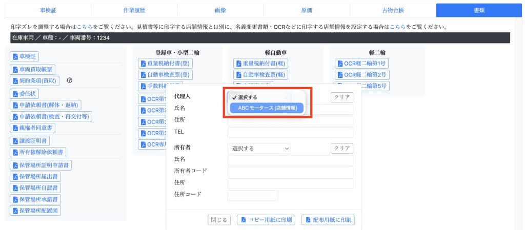Open the 所有者 選択する dropdown
This screenshot has width=525, height=230.
(259, 149)
